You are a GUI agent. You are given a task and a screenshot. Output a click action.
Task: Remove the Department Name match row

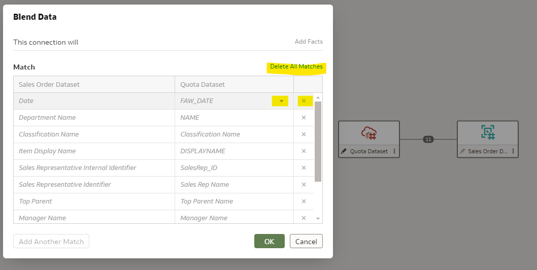coord(304,118)
